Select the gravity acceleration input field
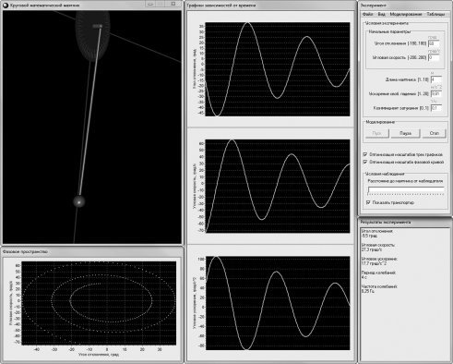The height and width of the screenshot is (364, 453). pyautogui.click(x=436, y=93)
